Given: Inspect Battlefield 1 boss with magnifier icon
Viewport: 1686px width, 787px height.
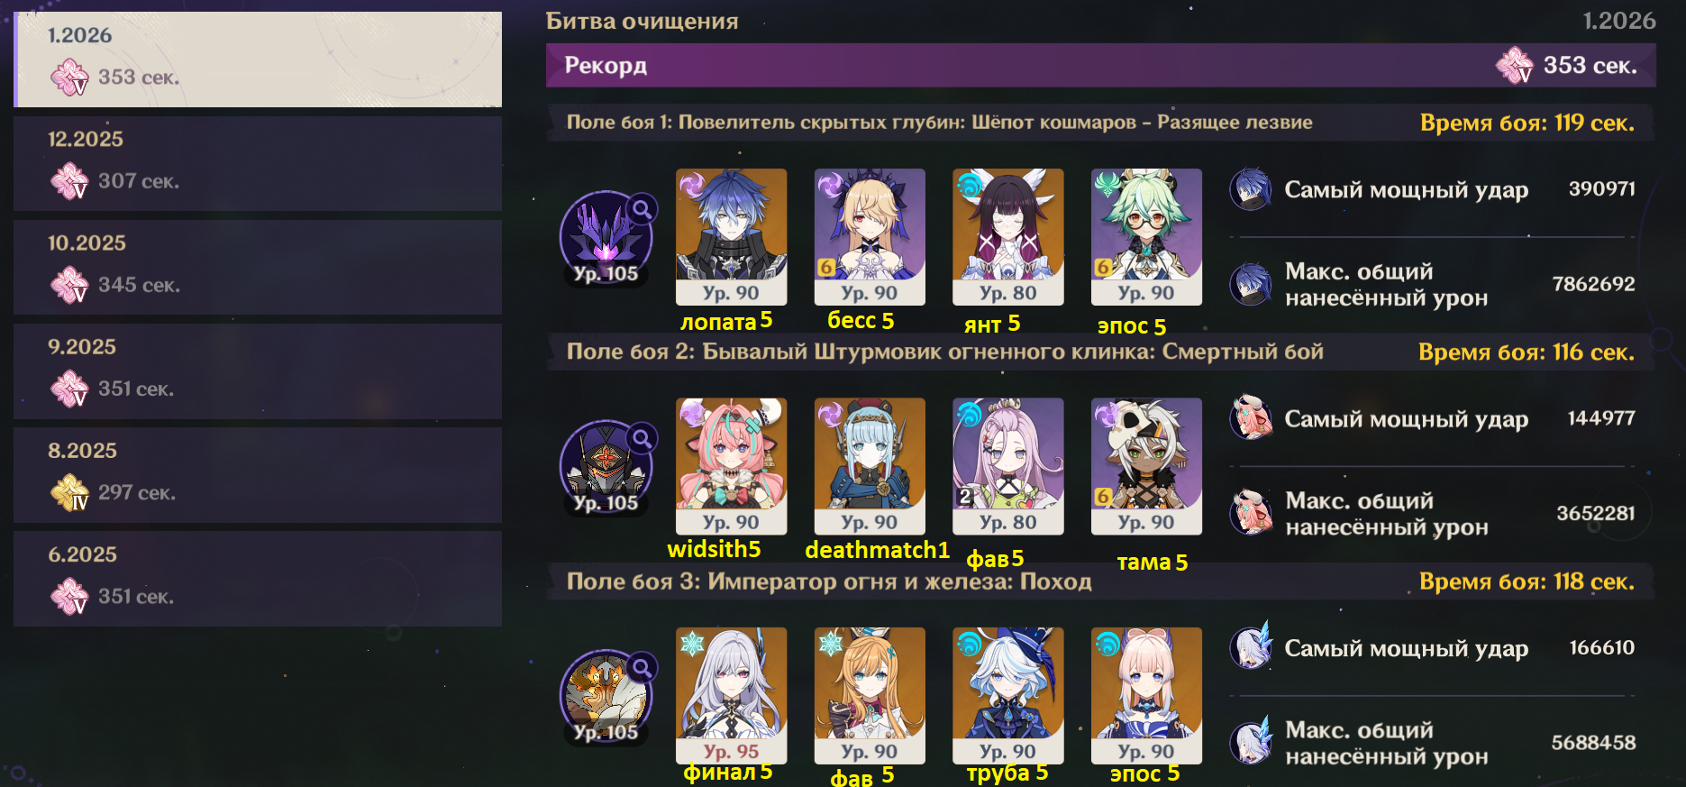Looking at the screenshot, I should click(x=606, y=237).
